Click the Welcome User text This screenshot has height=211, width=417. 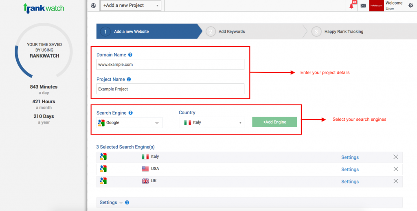coord(394,6)
